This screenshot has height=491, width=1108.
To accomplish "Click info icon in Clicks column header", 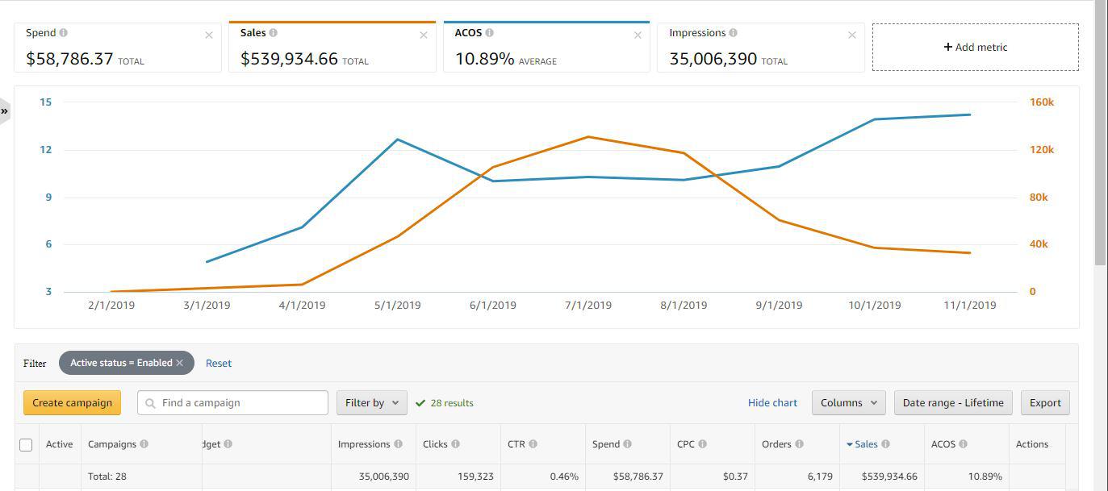I will (x=456, y=444).
